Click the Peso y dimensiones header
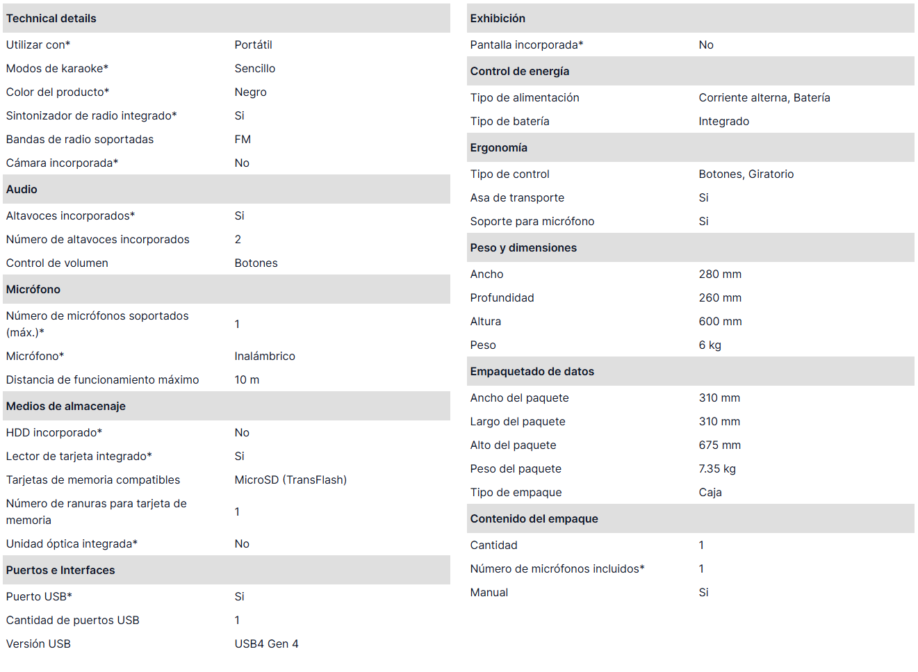Viewport: 918px width, 672px height. coord(523,248)
